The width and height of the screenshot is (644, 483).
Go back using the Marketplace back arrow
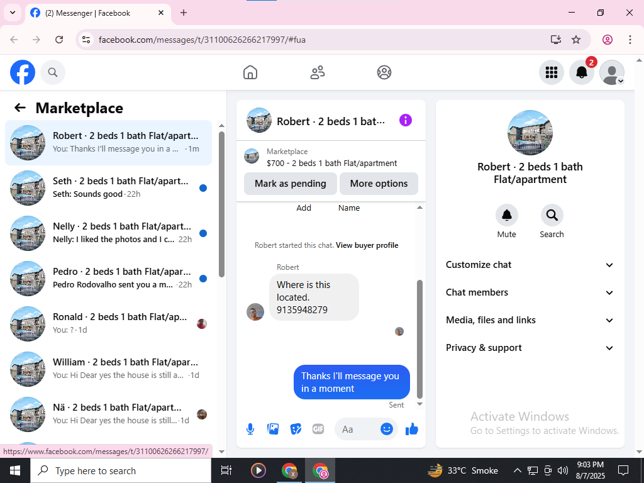[19, 108]
